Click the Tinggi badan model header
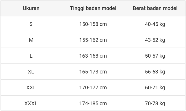Screen dimensions: 186x111 point(93,8)
